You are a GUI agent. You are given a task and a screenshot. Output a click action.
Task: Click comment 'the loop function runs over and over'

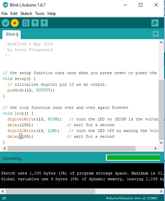(65, 107)
